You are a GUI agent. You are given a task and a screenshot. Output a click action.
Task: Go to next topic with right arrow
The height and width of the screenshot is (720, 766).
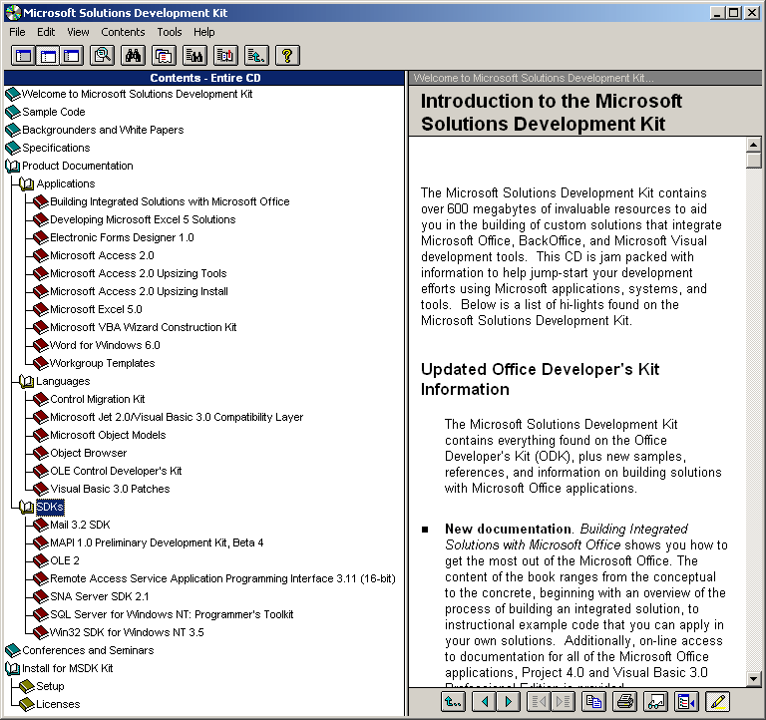pos(508,702)
